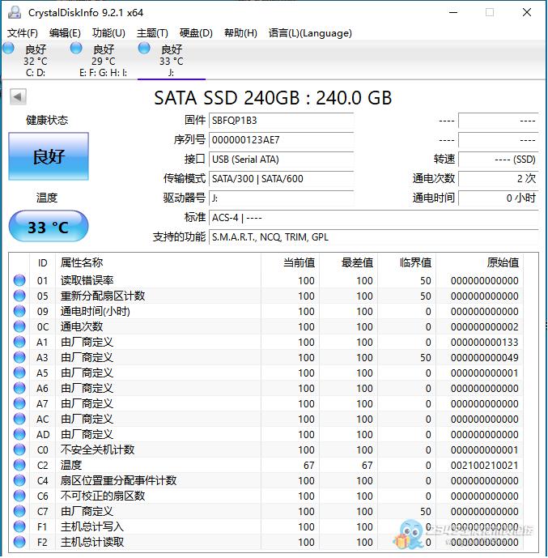Click status orb of row 0C 通电次数
The width and height of the screenshot is (548, 558).
pyautogui.click(x=19, y=326)
